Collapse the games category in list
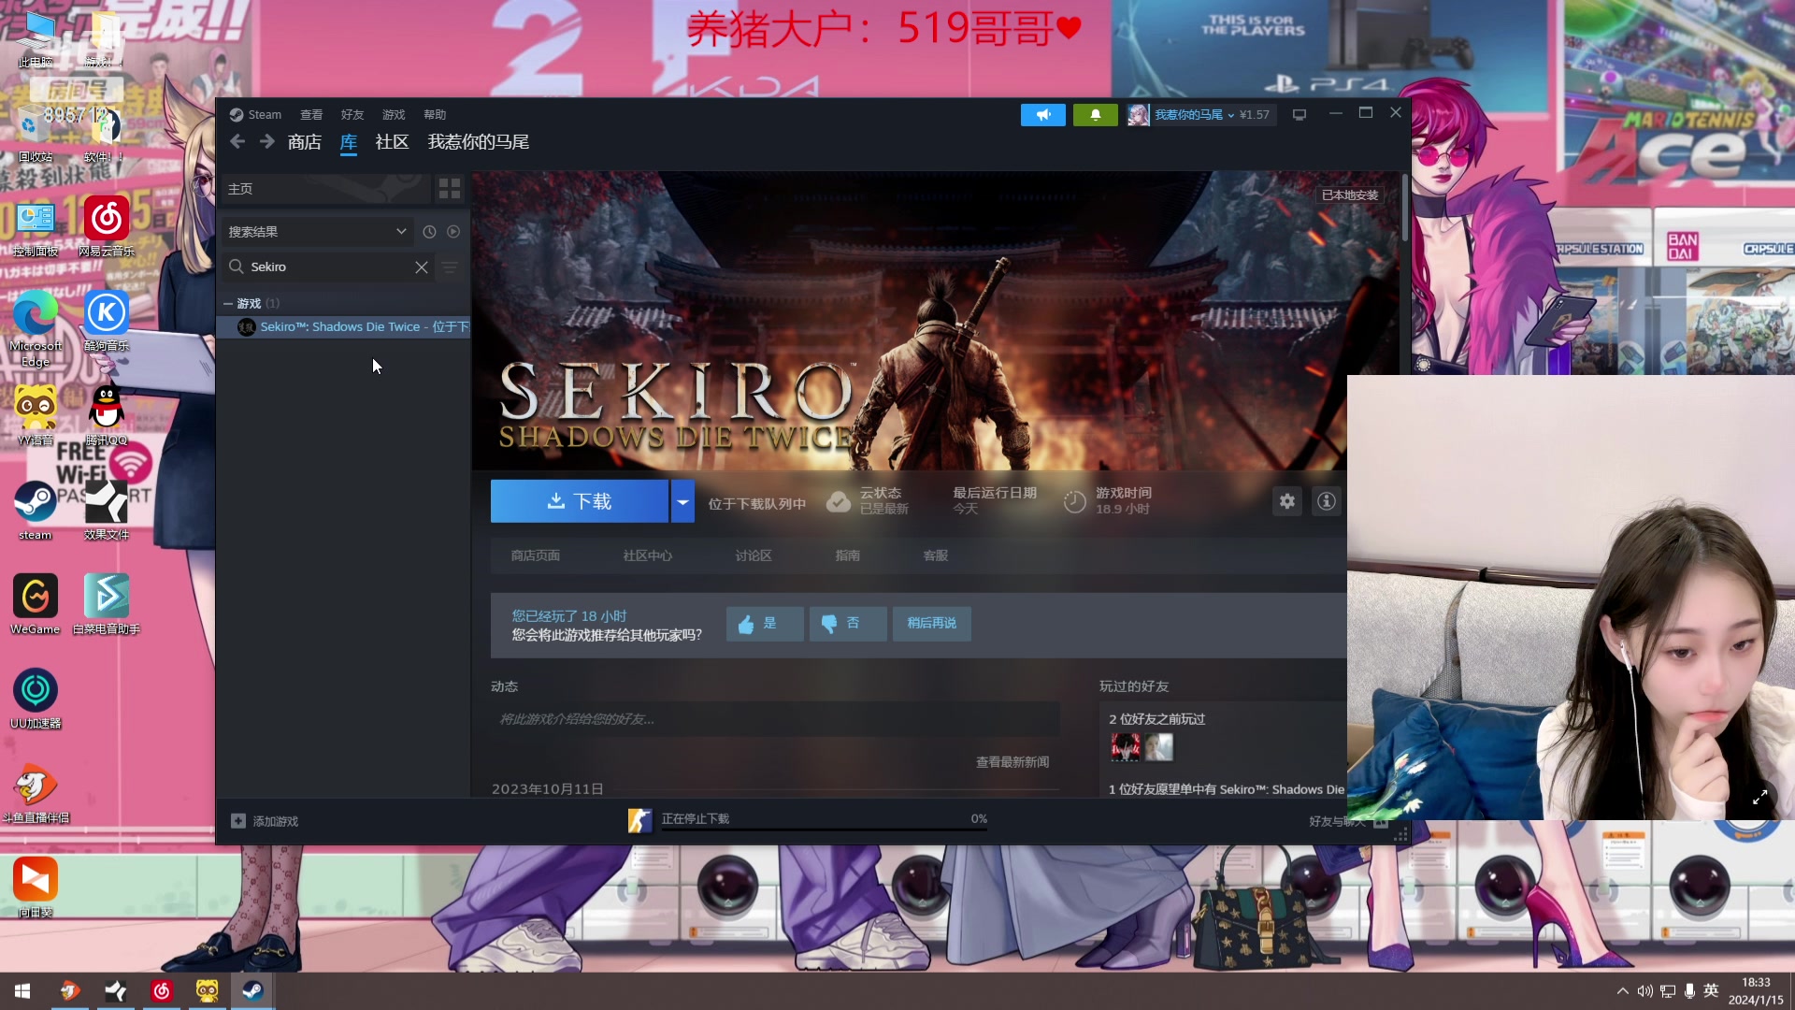The height and width of the screenshot is (1010, 1795). click(x=228, y=304)
